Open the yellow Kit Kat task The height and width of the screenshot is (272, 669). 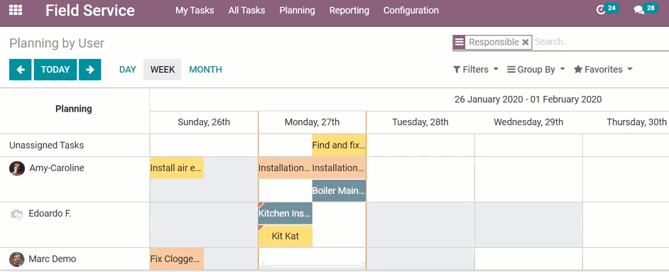(285, 236)
